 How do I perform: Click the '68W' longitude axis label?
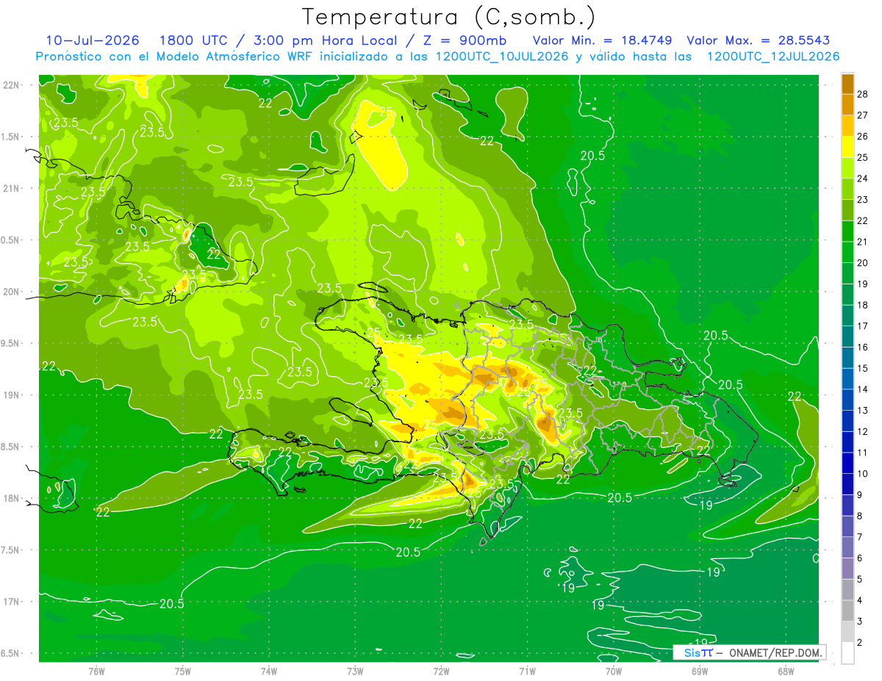click(x=786, y=671)
